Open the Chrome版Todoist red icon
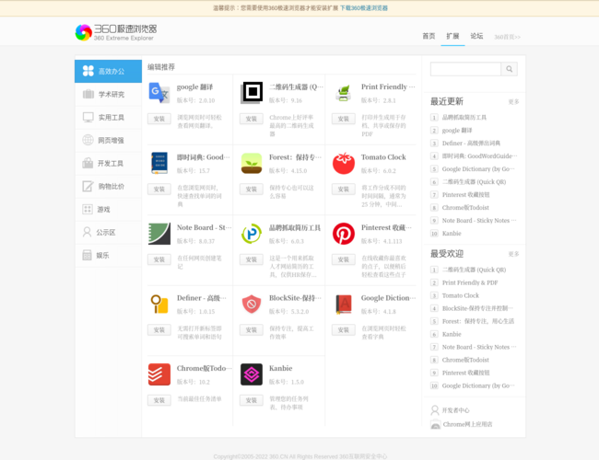This screenshot has height=460, width=599. [159, 374]
